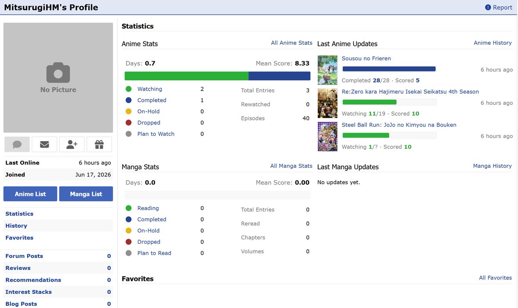Open manga Reading list
518x308 pixels.
[x=148, y=208]
